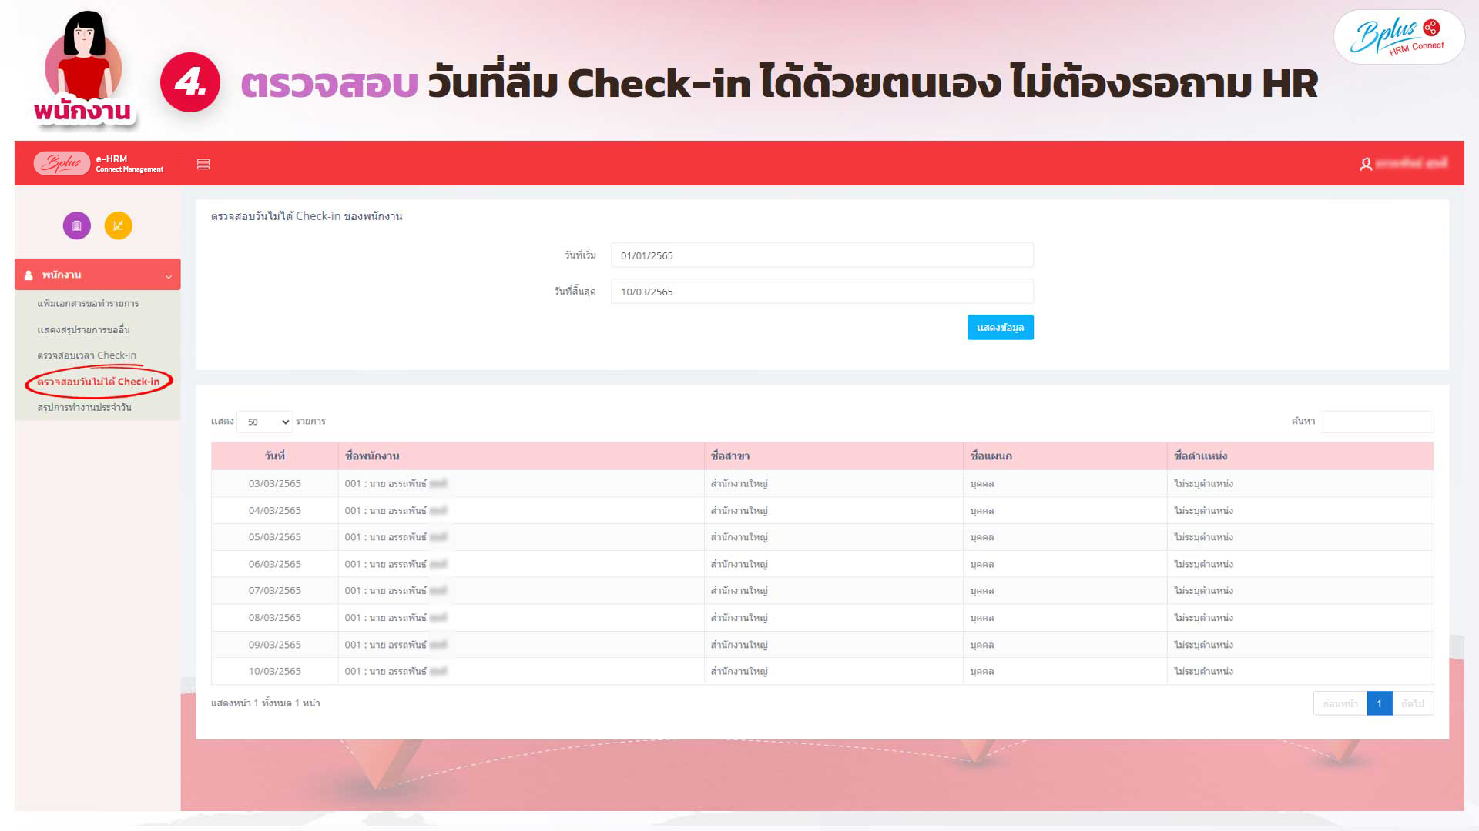Click the yellow chart icon
The image size is (1479, 831).
pos(119,225)
